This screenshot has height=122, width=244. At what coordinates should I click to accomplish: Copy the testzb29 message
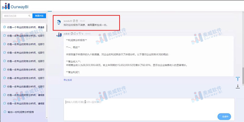pos(74,21)
